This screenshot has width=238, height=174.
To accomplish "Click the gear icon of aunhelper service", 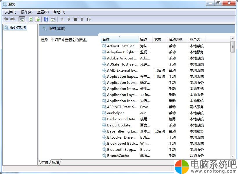I will coord(104,113).
